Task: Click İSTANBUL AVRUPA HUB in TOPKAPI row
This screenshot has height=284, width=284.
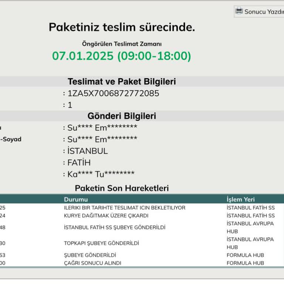Action: coord(250,243)
